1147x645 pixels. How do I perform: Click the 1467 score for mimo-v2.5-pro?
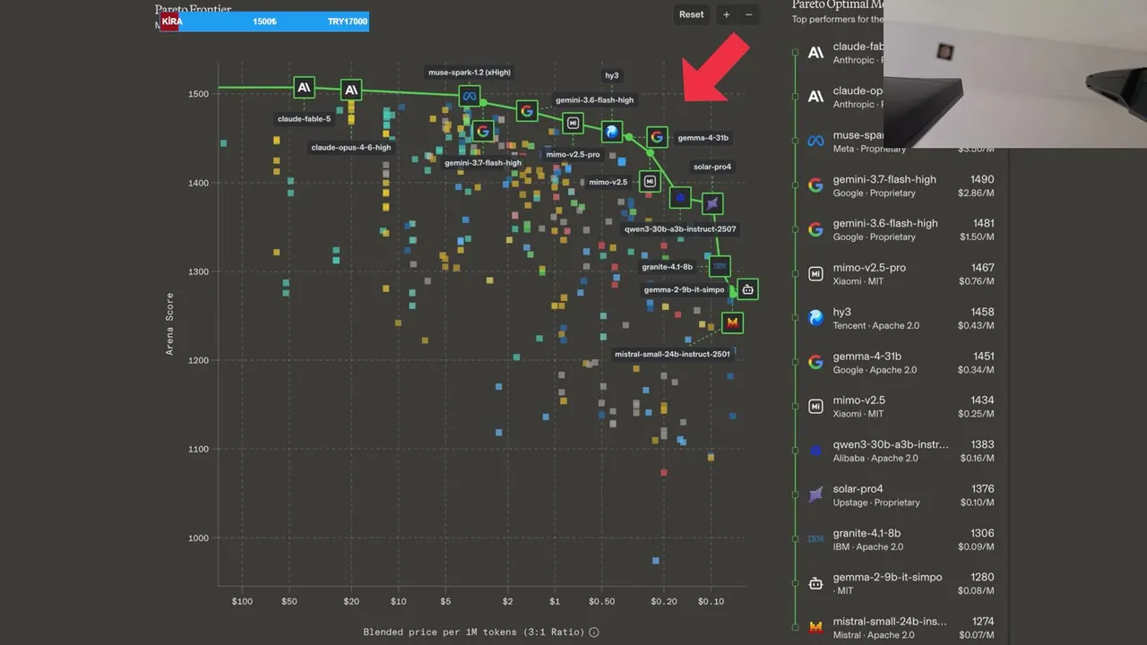[x=982, y=268]
